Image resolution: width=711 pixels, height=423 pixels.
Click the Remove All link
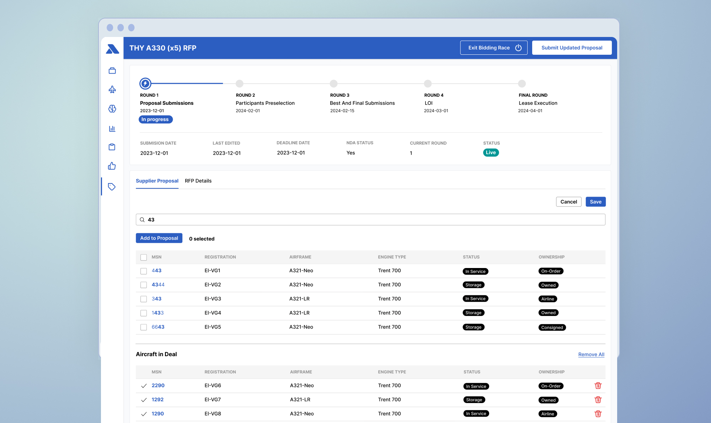pos(591,354)
